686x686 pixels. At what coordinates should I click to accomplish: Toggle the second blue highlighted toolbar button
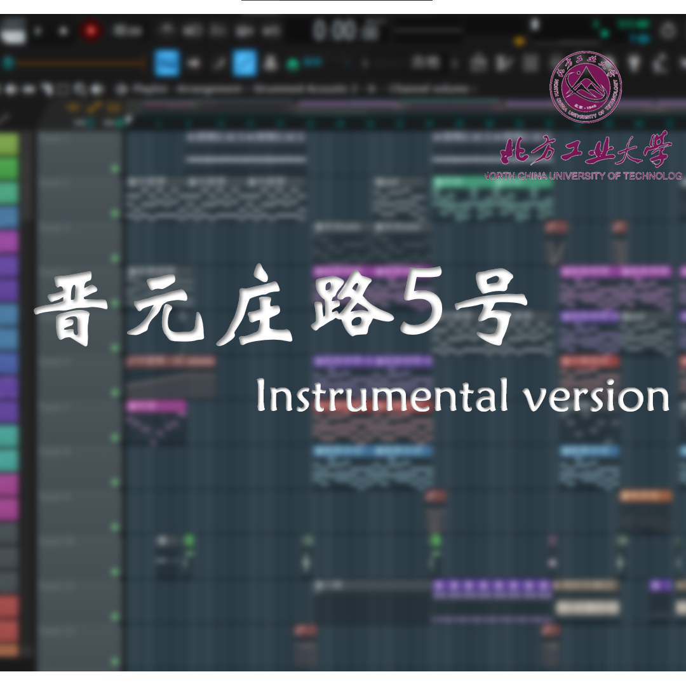coord(245,63)
